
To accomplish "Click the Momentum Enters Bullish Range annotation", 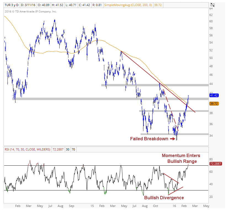I will (x=181, y=158).
